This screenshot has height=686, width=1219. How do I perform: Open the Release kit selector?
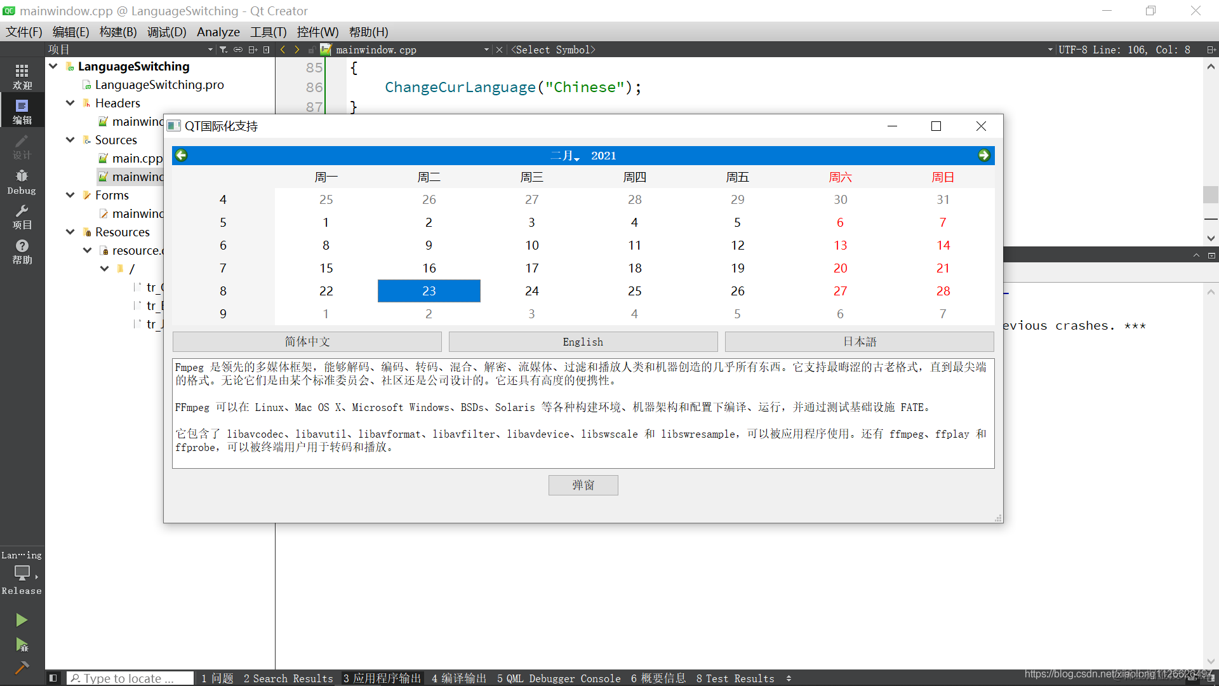click(22, 574)
